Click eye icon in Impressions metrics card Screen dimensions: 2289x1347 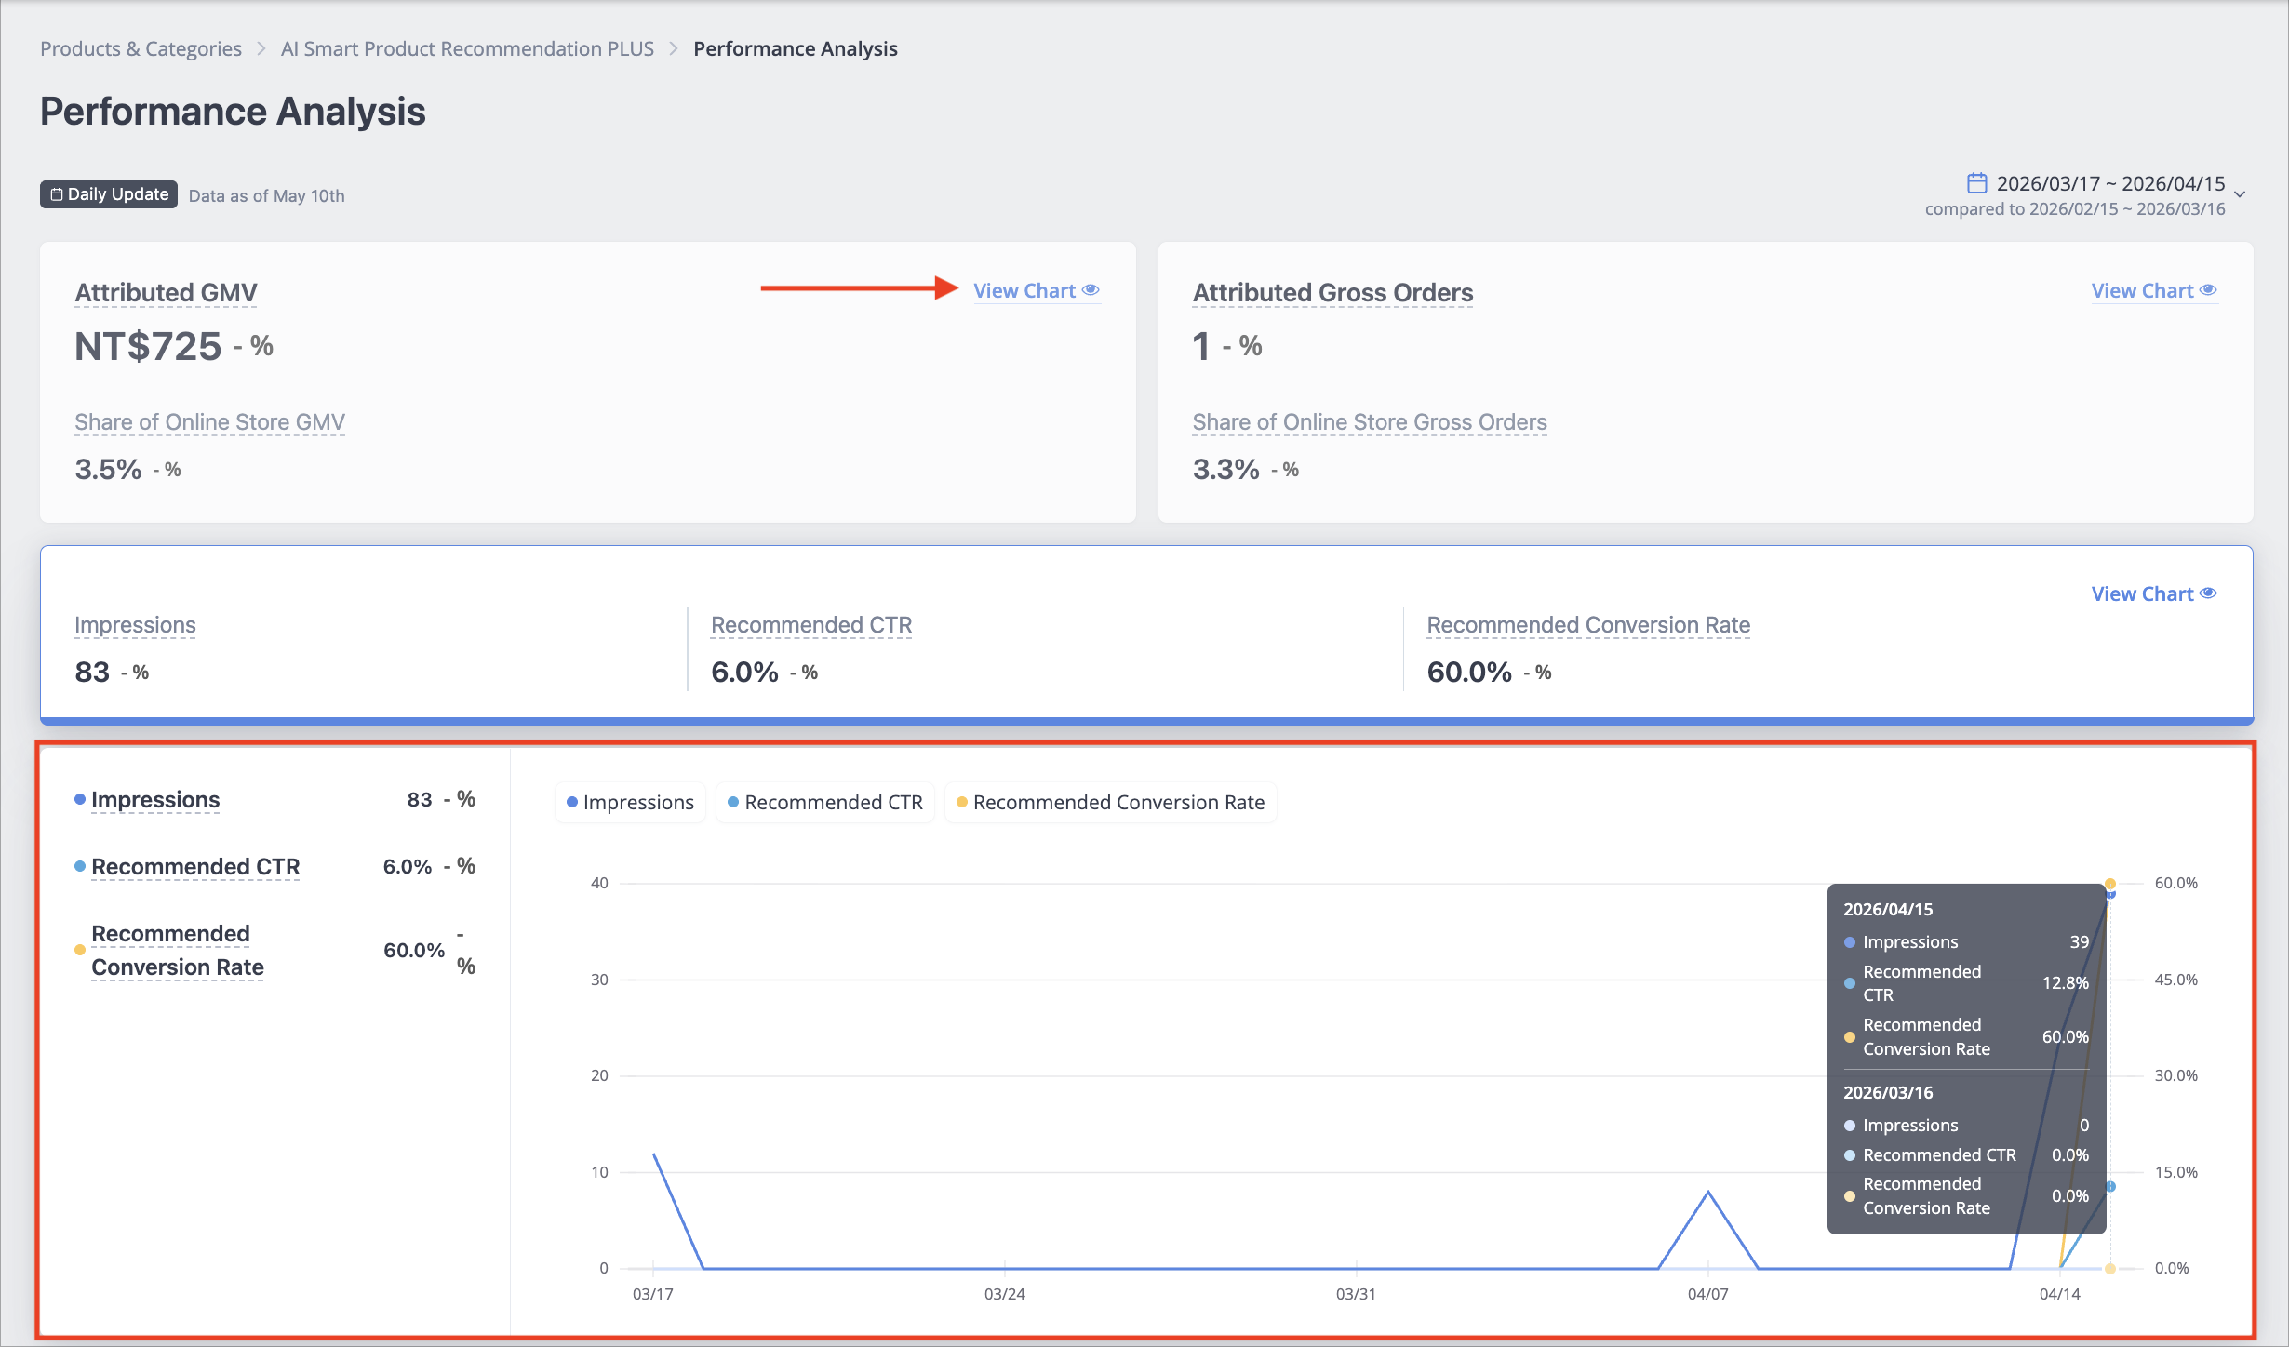[x=2208, y=593]
